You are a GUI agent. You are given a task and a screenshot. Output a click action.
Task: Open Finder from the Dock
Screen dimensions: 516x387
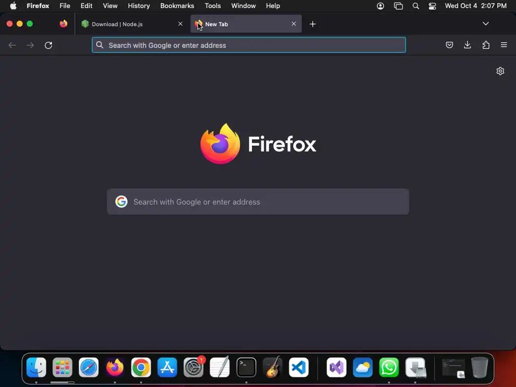click(x=36, y=367)
